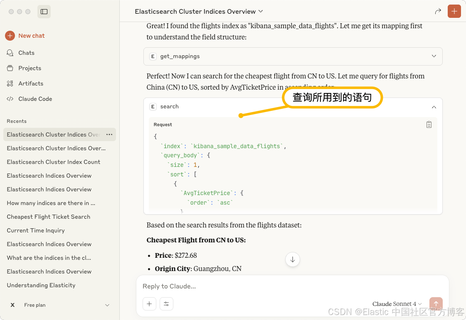This screenshot has width=466, height=320.
Task: Toggle the sidebar panel icon
Action: click(x=44, y=12)
